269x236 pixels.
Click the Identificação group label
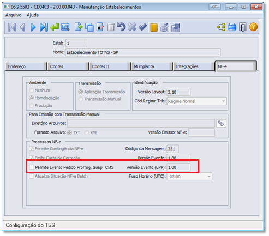tap(146, 83)
